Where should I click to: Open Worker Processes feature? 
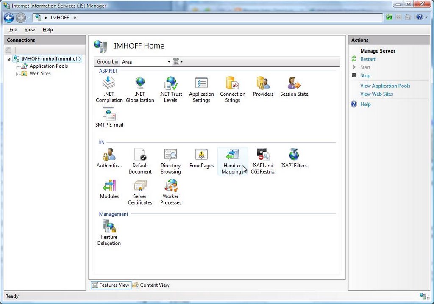tap(171, 192)
